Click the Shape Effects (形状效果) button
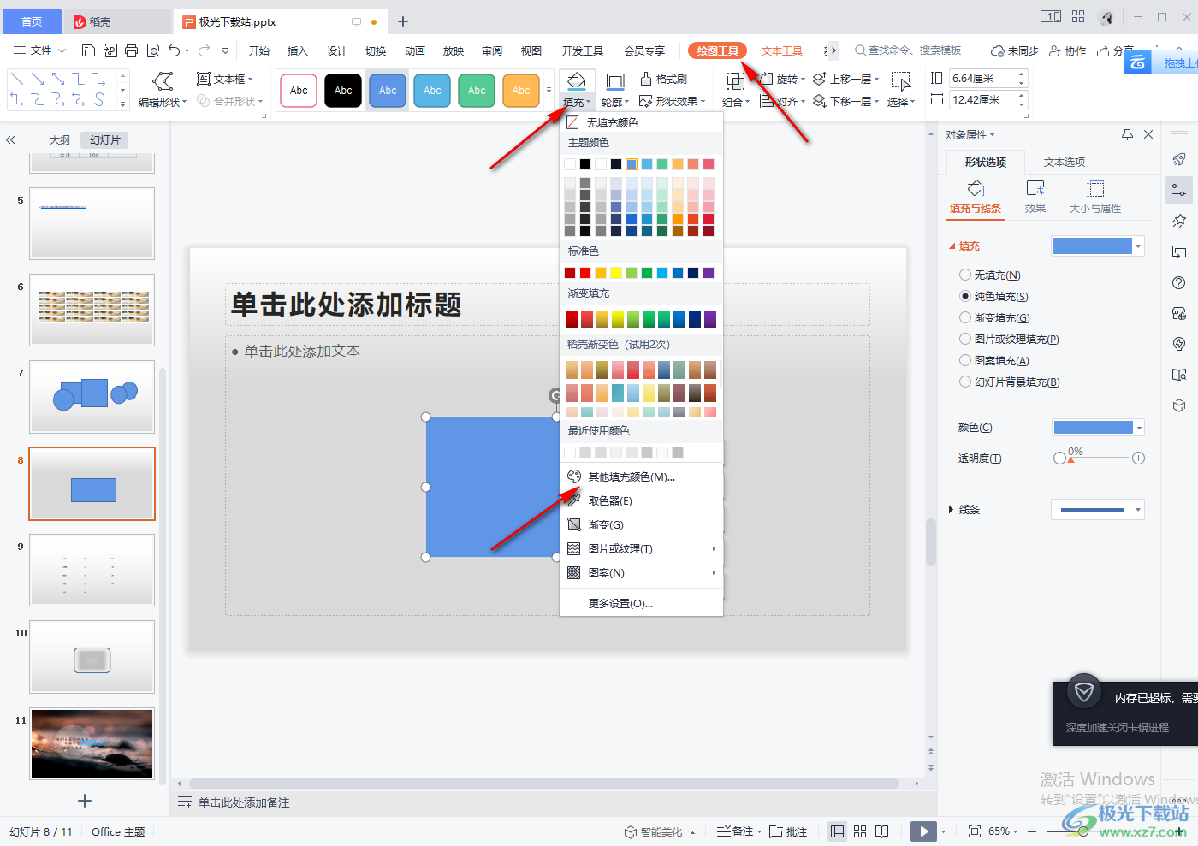This screenshot has width=1198, height=846. point(673,101)
